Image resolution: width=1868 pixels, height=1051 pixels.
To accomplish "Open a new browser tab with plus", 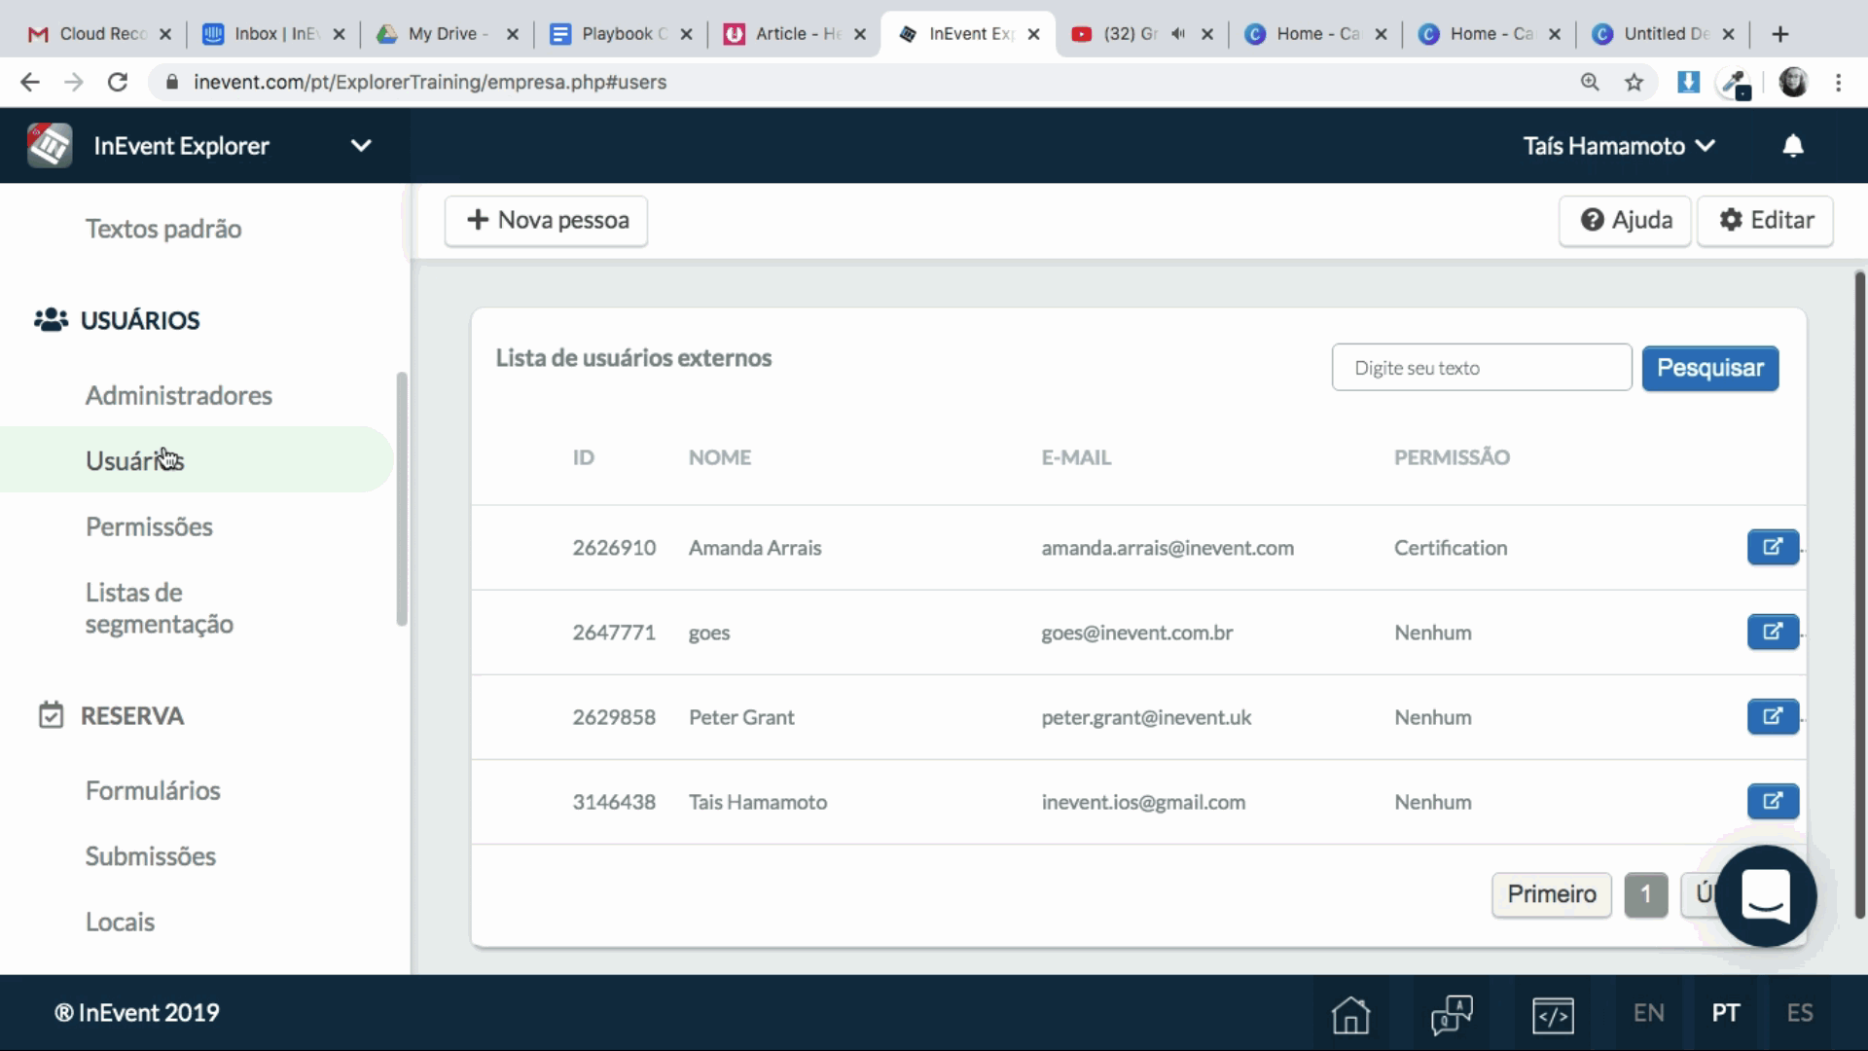I will 1780,34.
